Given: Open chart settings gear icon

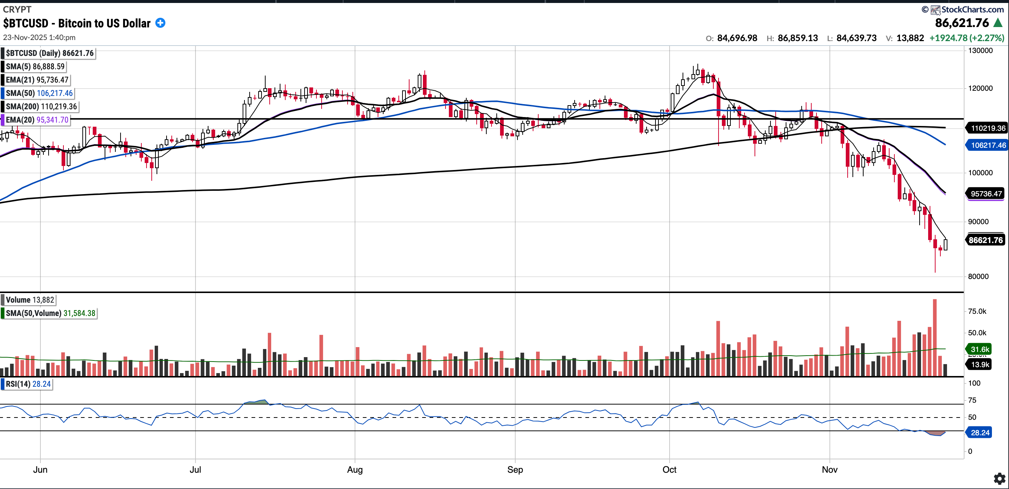Looking at the screenshot, I should pyautogui.click(x=999, y=478).
